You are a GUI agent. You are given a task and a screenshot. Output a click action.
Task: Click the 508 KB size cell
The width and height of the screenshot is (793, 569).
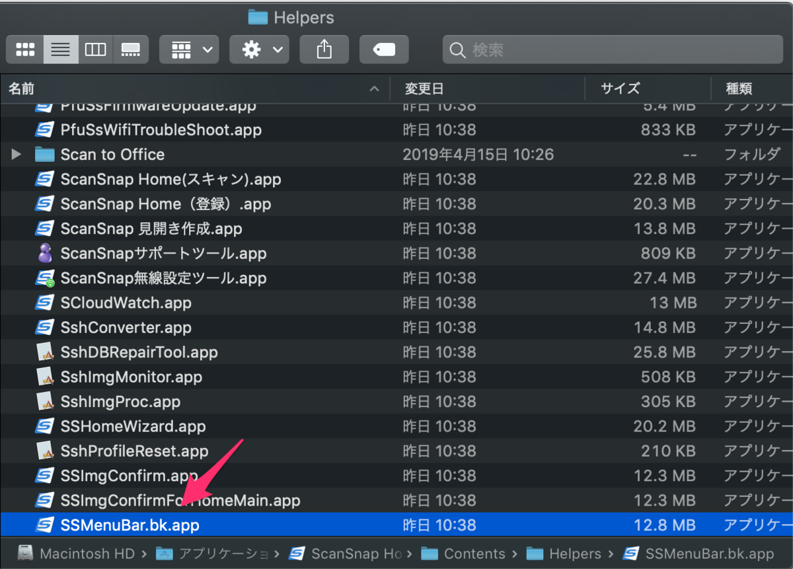coord(668,377)
